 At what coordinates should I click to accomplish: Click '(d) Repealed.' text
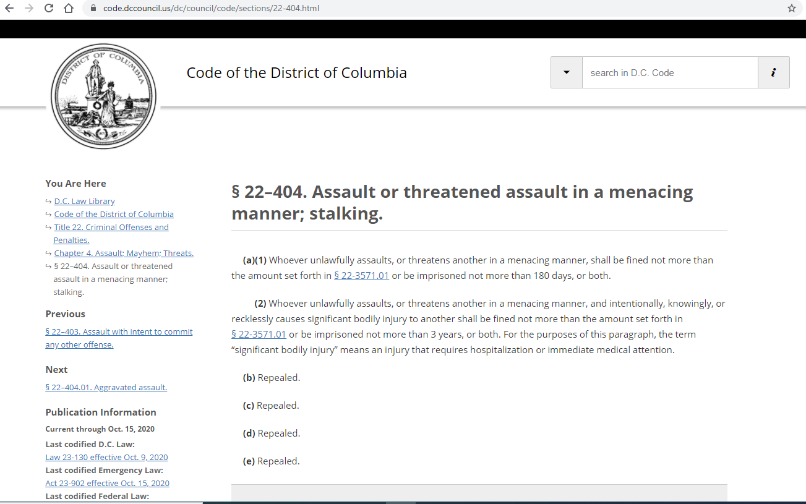click(271, 434)
